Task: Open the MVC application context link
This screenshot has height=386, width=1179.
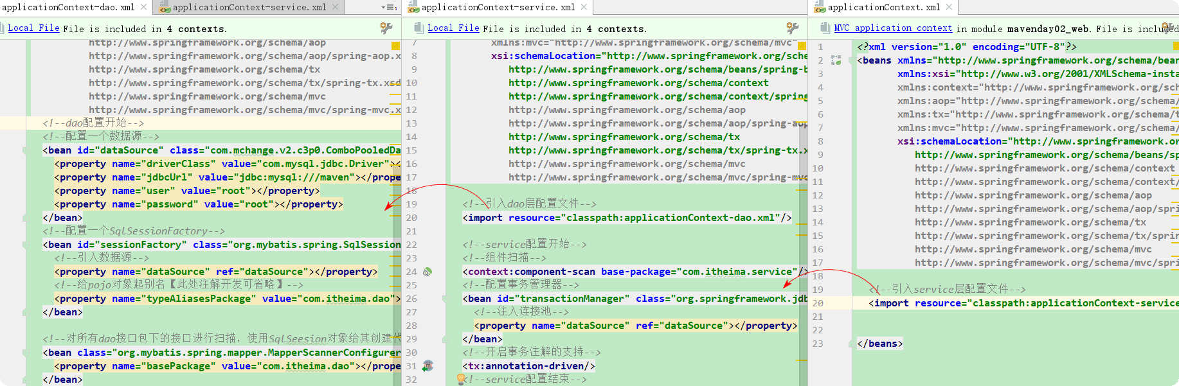Action: point(893,28)
